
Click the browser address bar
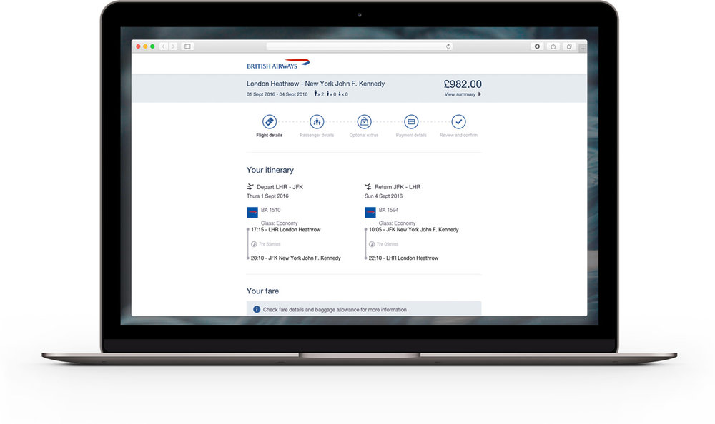[360, 46]
